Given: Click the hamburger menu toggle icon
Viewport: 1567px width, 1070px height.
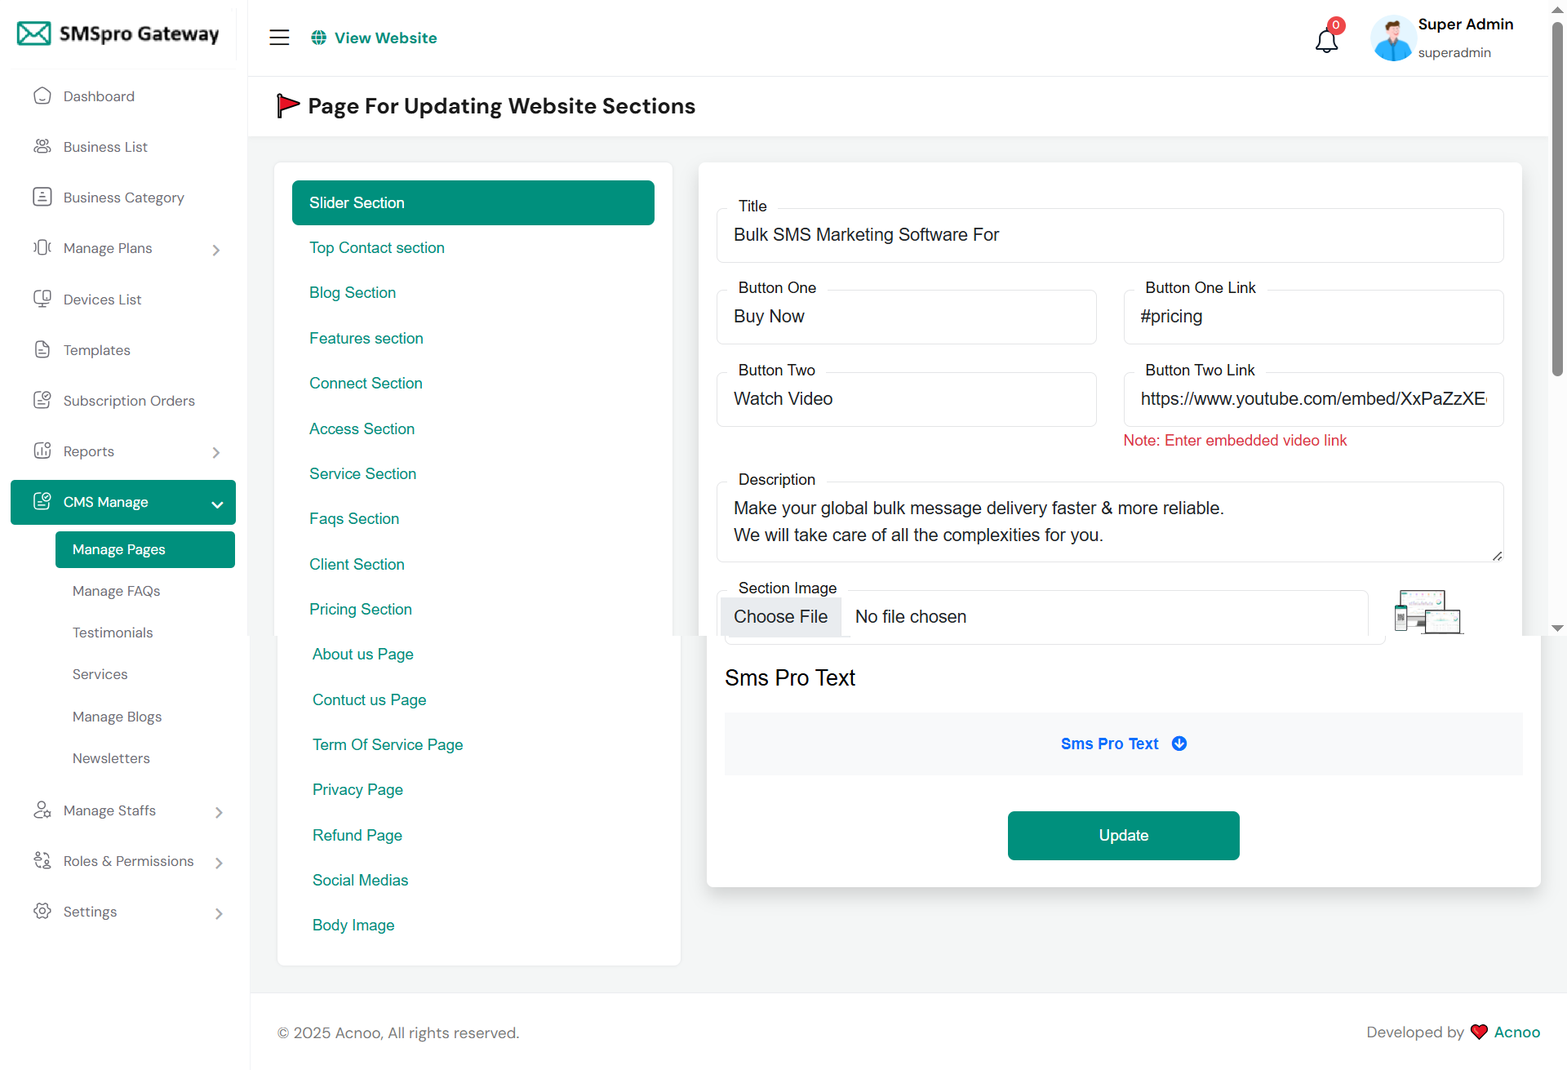Looking at the screenshot, I should point(279,38).
